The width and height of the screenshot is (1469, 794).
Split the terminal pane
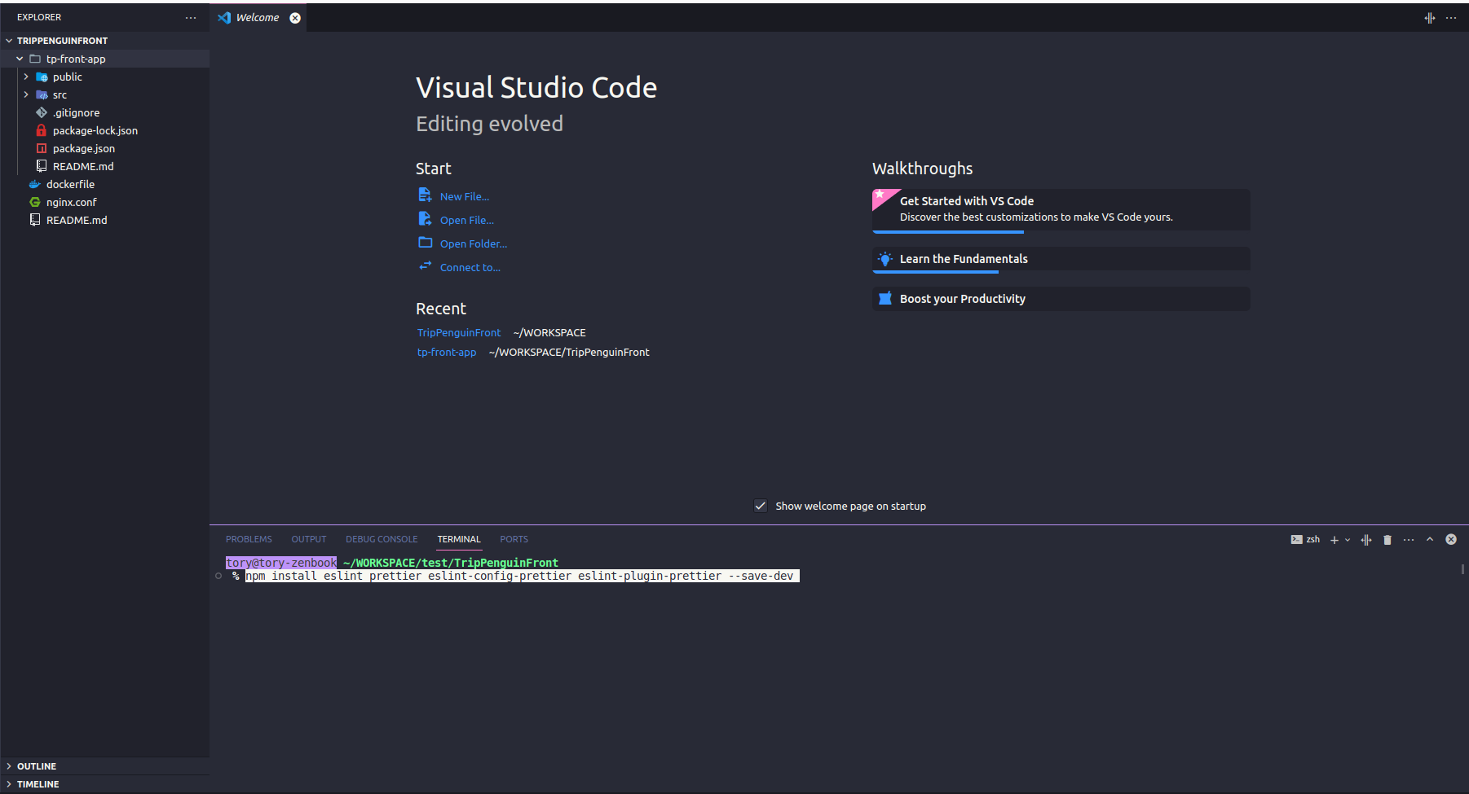click(1366, 540)
